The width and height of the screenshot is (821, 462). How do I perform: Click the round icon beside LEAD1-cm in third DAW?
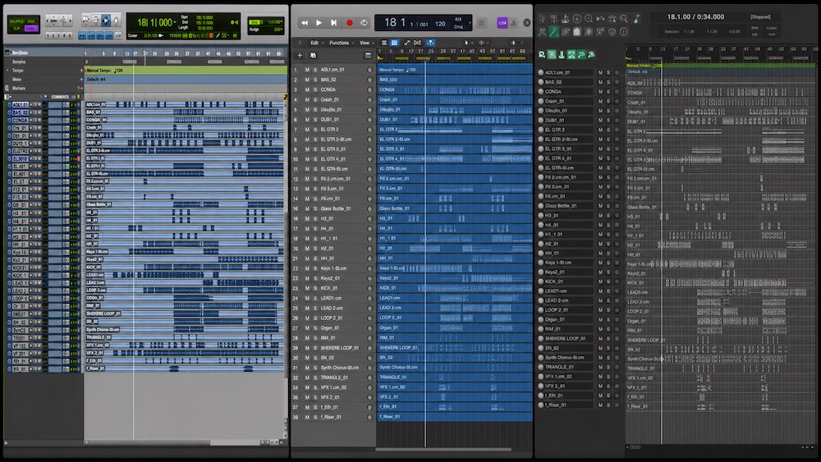pos(541,291)
